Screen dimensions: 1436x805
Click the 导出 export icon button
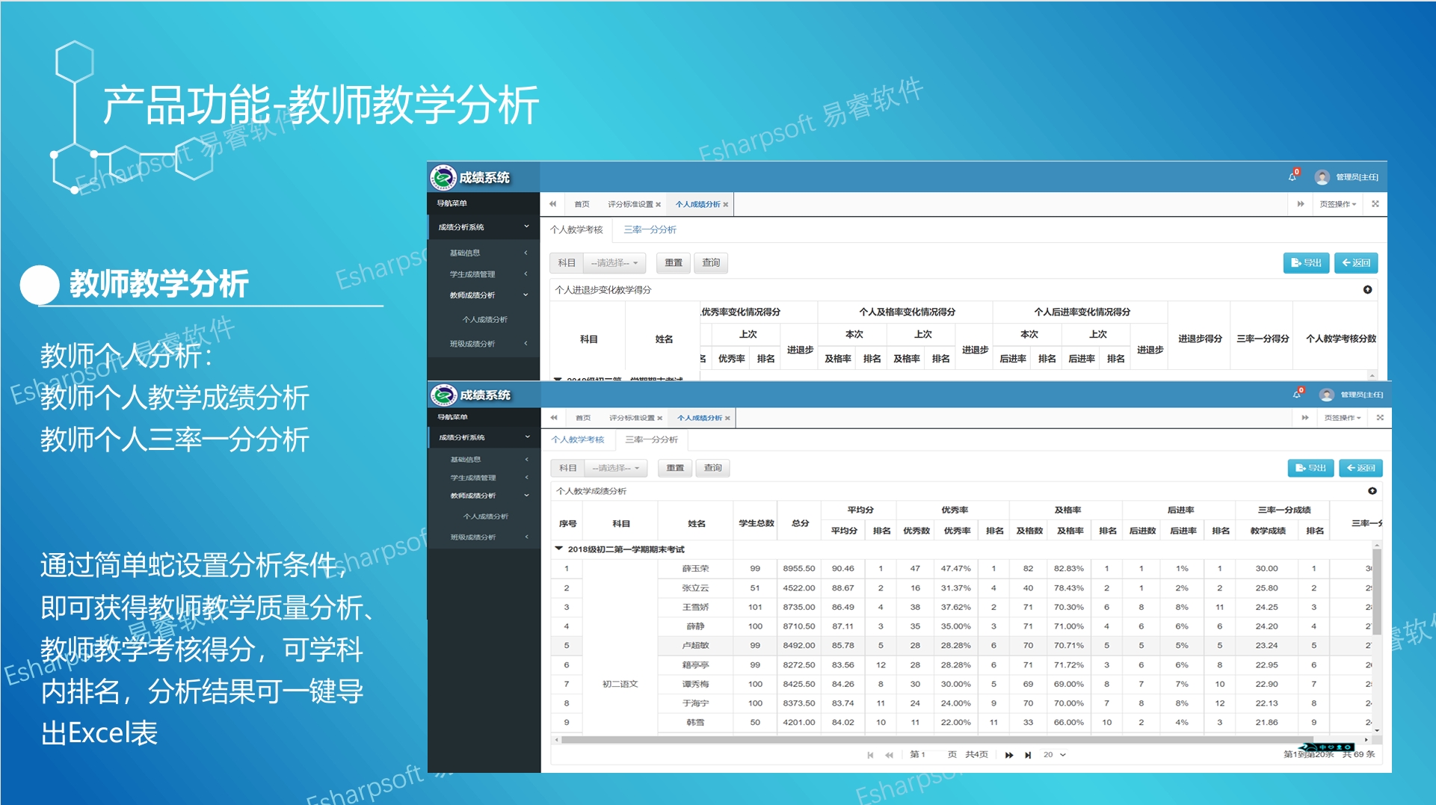pos(1310,468)
